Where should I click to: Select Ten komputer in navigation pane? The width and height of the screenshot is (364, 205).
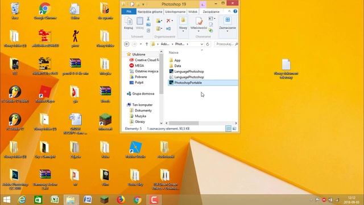pos(140,105)
